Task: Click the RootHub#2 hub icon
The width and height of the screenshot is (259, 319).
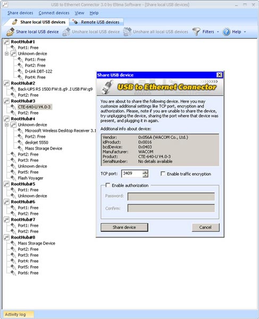Action: click(x=6, y=83)
